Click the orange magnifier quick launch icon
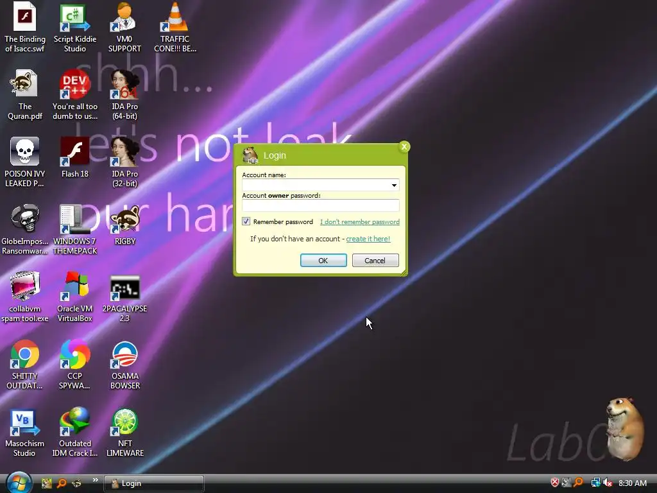The height and width of the screenshot is (493, 657). pos(61,483)
